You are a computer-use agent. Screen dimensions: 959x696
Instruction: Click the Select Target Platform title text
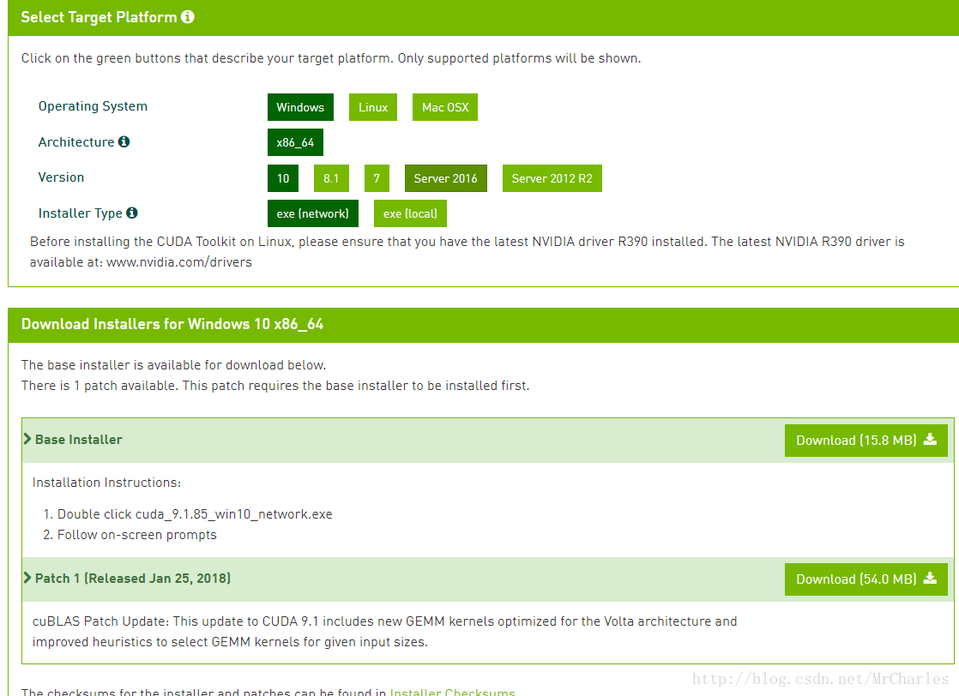coord(100,17)
